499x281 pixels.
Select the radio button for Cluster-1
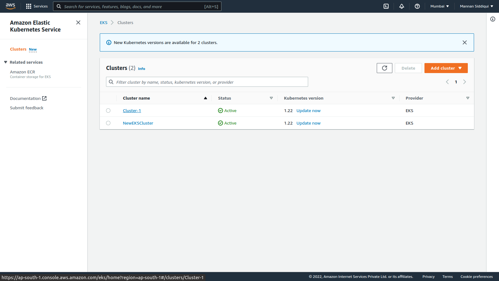click(108, 111)
